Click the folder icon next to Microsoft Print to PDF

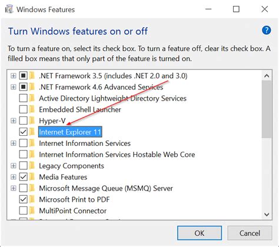[x=32, y=199]
